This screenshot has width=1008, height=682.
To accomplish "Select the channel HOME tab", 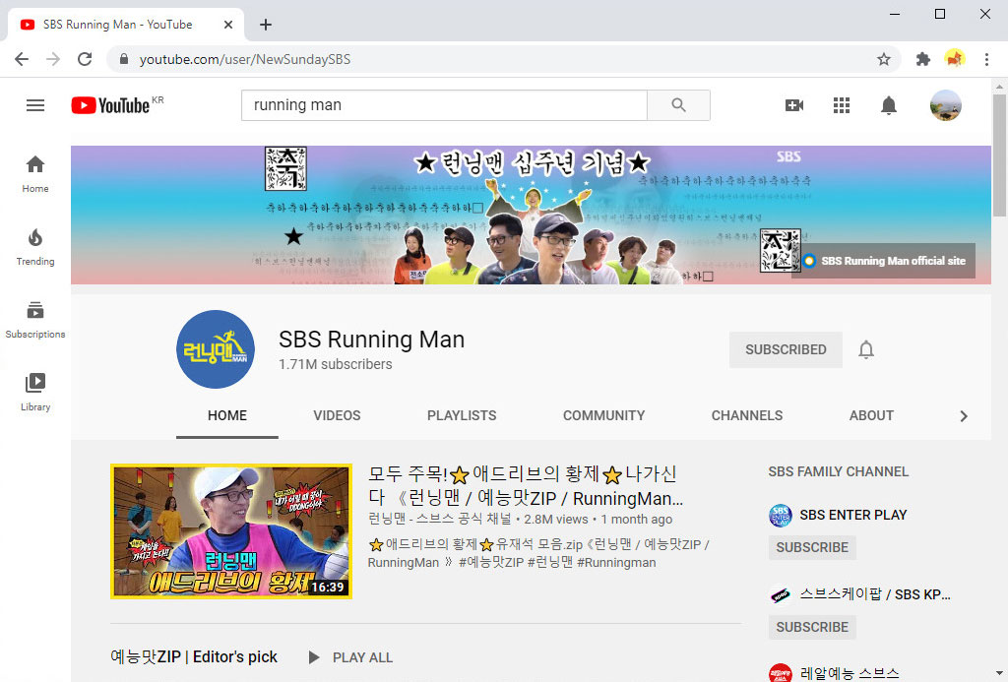I will (x=227, y=416).
